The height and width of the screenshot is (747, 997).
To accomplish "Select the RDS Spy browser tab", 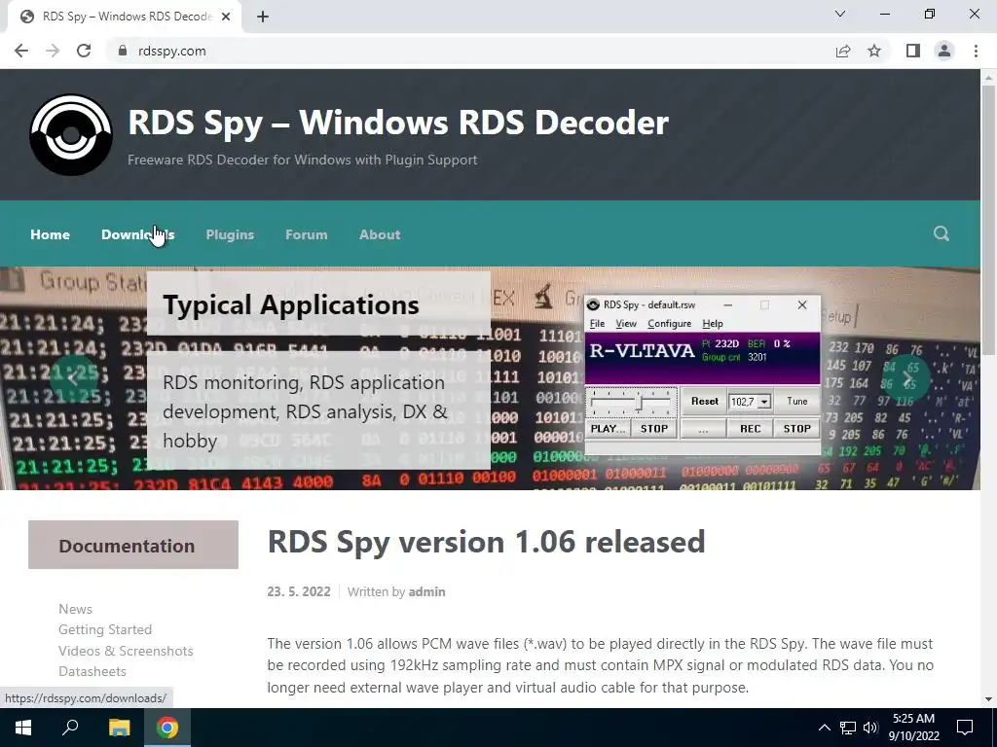I will click(124, 17).
